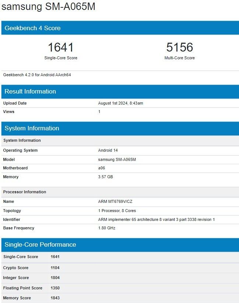Click the Single-Core Performance header
This screenshot has width=239, height=303.
pyautogui.click(x=120, y=244)
